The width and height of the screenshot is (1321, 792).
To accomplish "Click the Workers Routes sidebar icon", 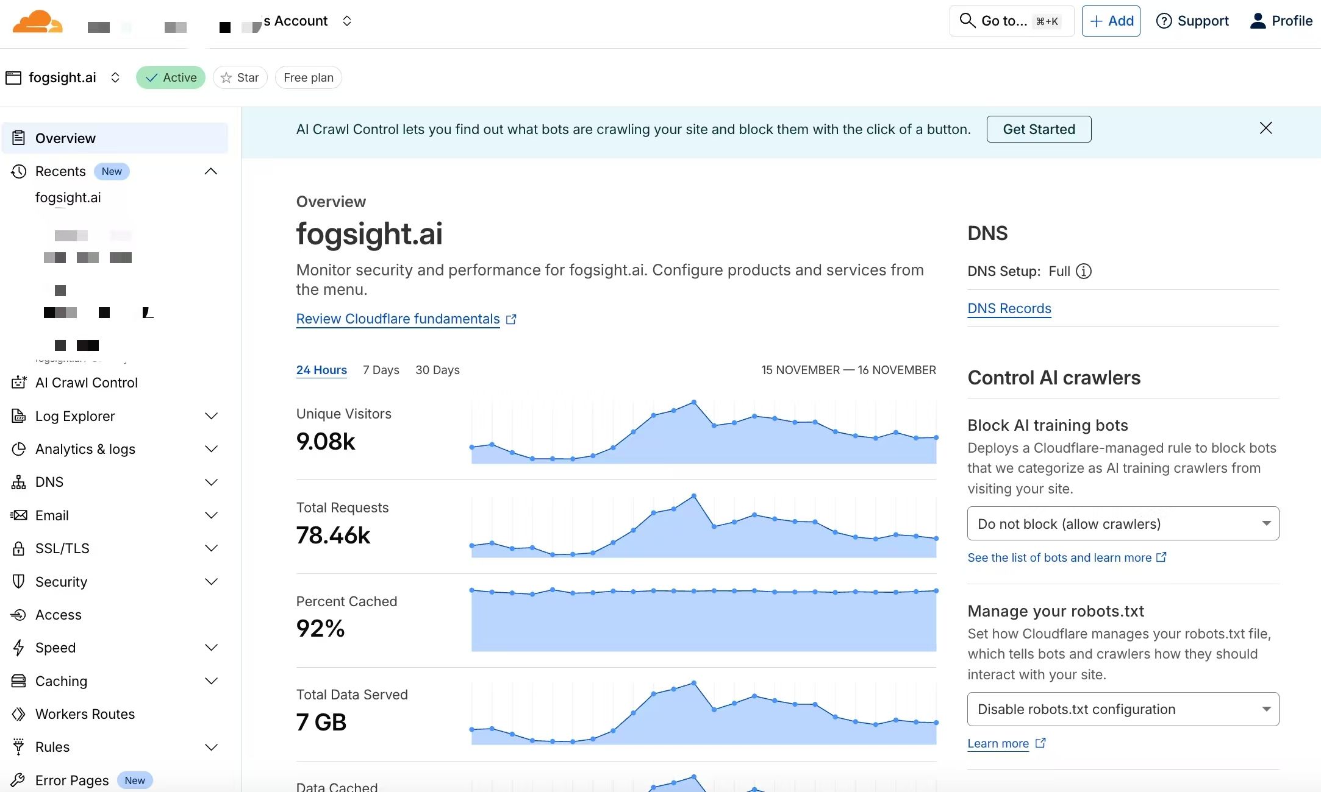I will (19, 714).
